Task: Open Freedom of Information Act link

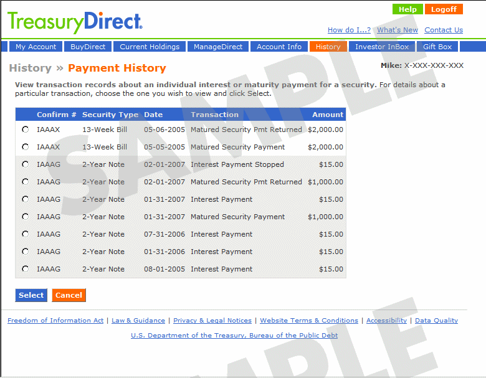Action: (55, 320)
